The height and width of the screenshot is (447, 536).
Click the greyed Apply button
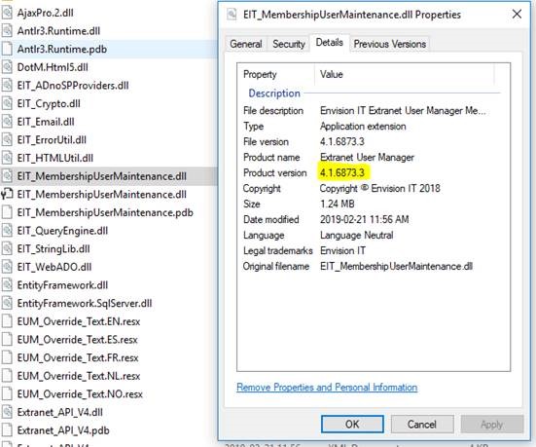point(492,425)
